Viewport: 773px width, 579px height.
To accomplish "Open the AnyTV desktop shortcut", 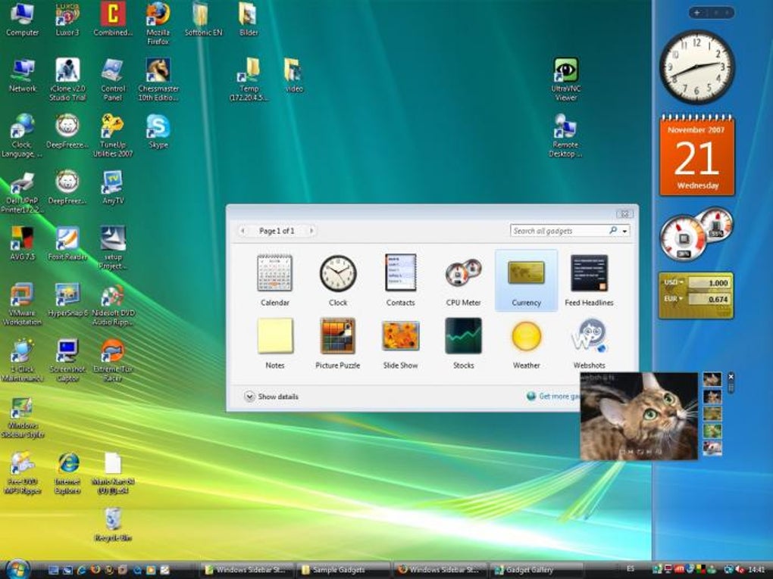I will pyautogui.click(x=113, y=188).
